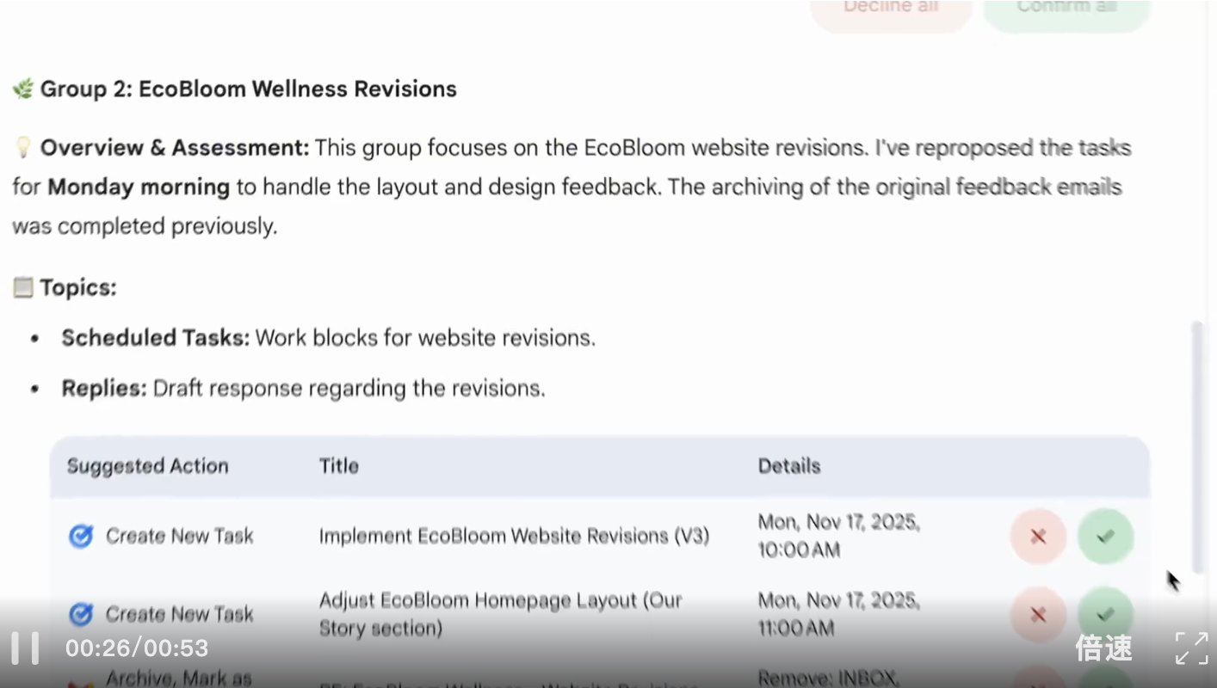The image size is (1217, 688).
Task: Decline the Adjust EcoBloom Homepage Layout task
Action: point(1038,614)
